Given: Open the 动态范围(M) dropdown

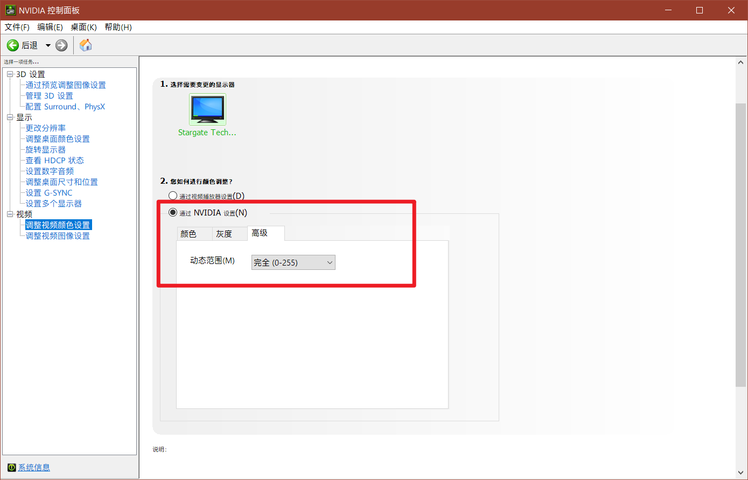Looking at the screenshot, I should pos(293,262).
